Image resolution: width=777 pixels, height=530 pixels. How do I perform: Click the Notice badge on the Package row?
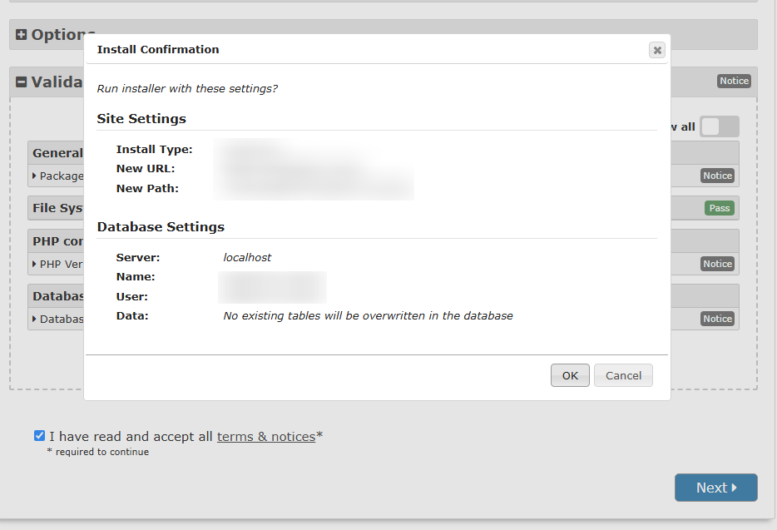718,176
